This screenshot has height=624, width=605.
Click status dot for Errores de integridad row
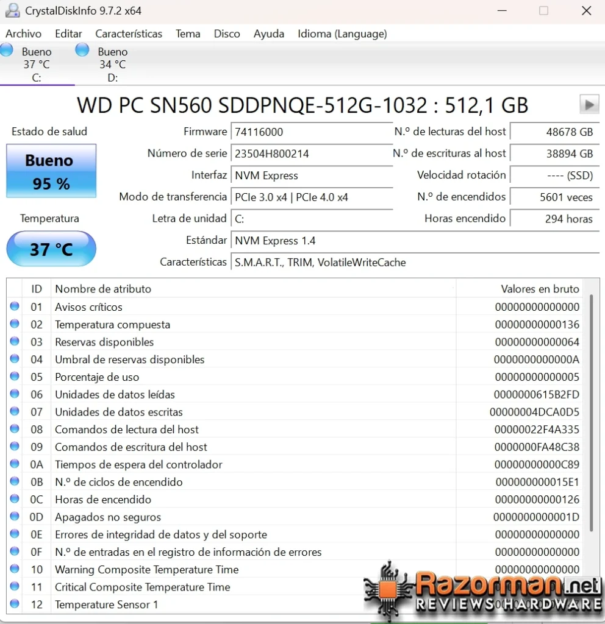(15, 534)
